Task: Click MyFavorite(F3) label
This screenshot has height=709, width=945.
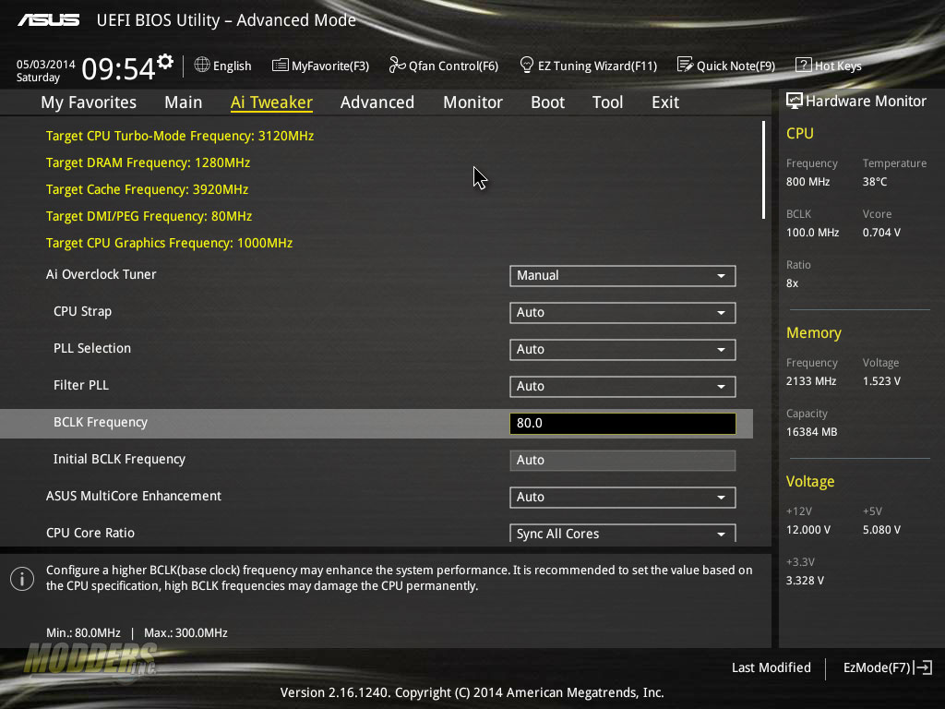Action: (x=330, y=66)
